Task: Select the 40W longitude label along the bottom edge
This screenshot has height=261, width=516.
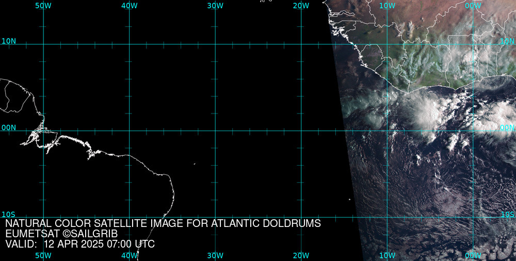Action: pyautogui.click(x=130, y=255)
